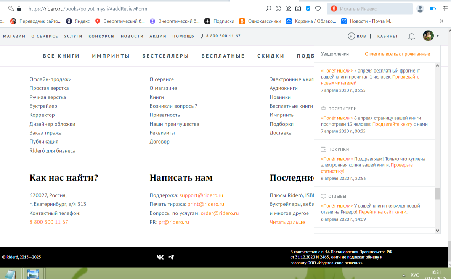Open the МАГАЗИН menu item
Screen dimensions: 451x279
click(14, 36)
